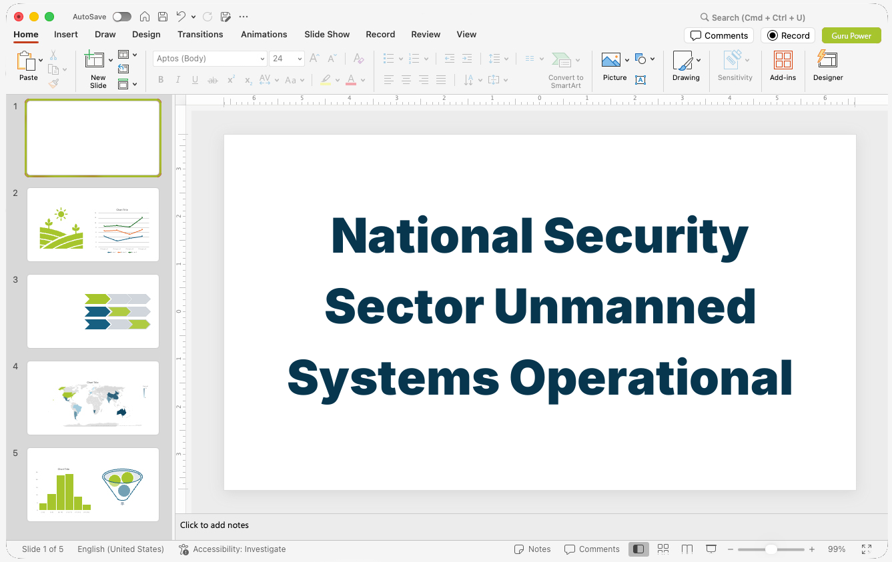Toggle the AutoSave switch
Image resolution: width=892 pixels, height=562 pixels.
pos(122,17)
